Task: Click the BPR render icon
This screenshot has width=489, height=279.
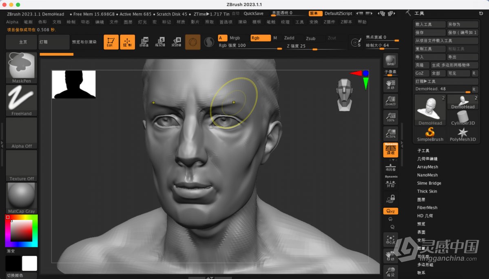Action: point(390,60)
